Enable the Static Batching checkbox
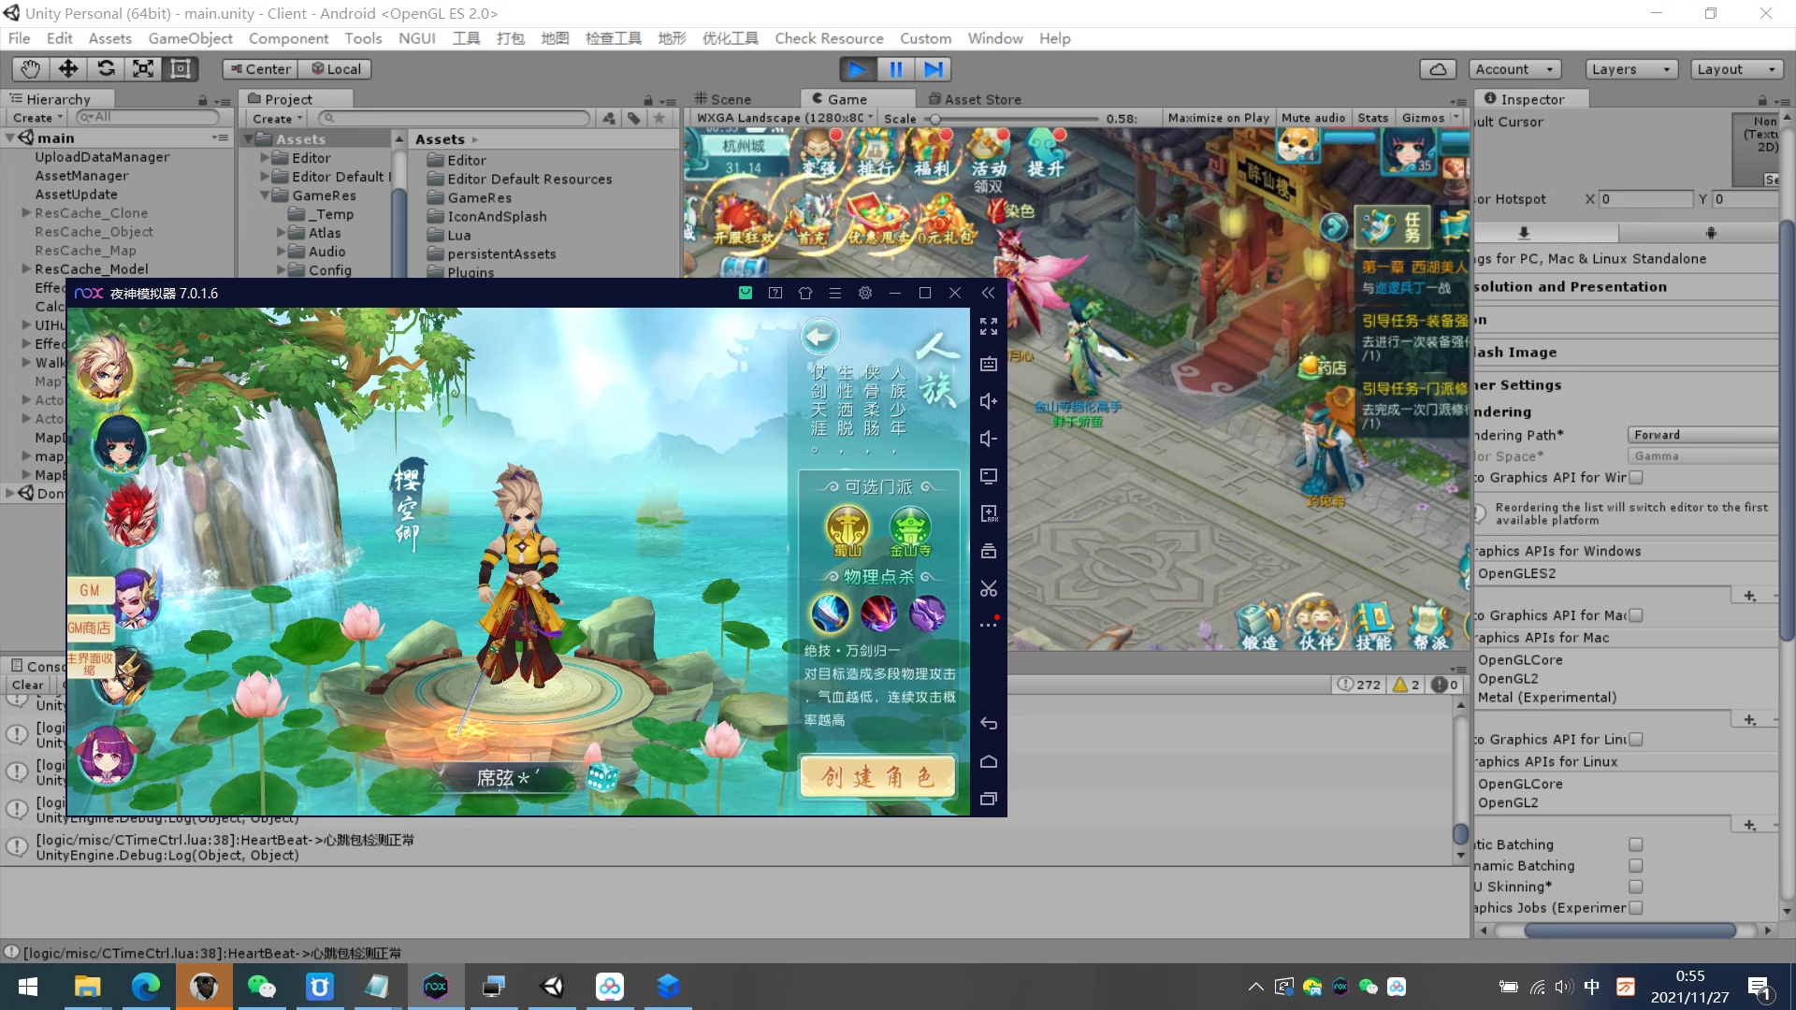The height and width of the screenshot is (1010, 1796). click(1635, 844)
